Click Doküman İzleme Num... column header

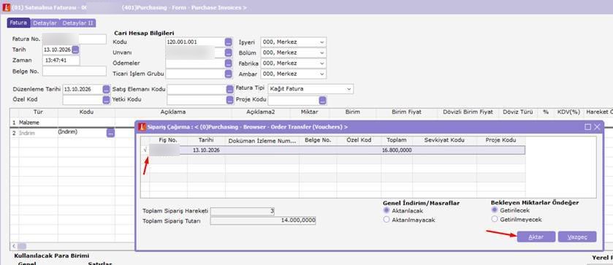[262, 140]
